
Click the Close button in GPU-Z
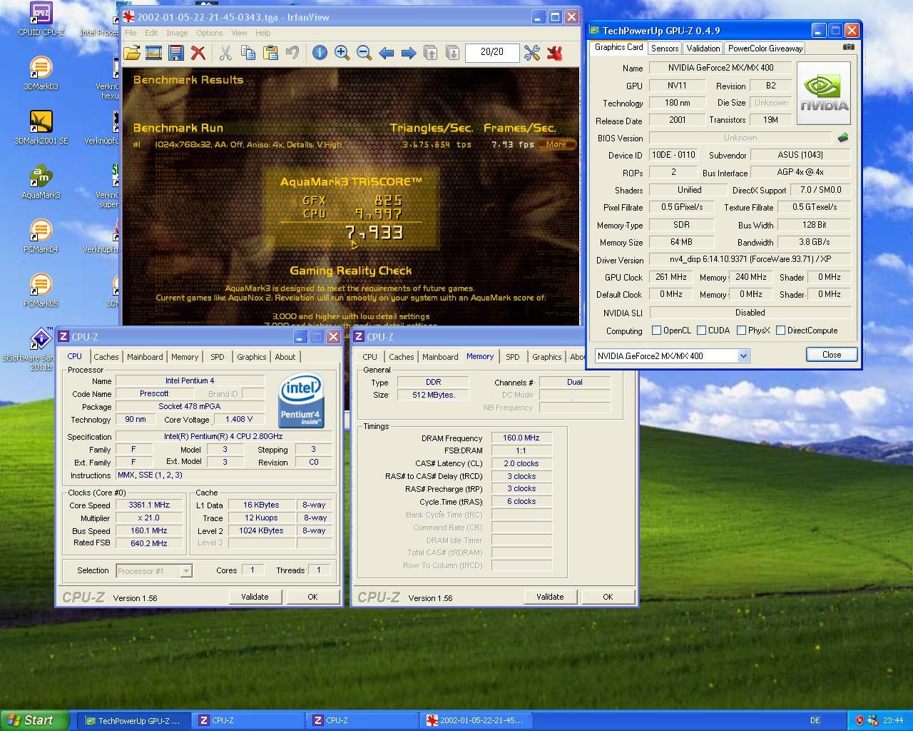point(832,355)
